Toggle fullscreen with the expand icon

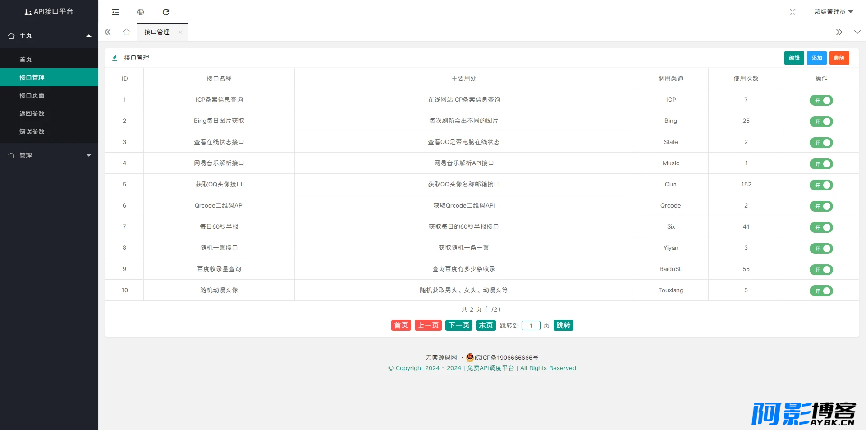[793, 12]
